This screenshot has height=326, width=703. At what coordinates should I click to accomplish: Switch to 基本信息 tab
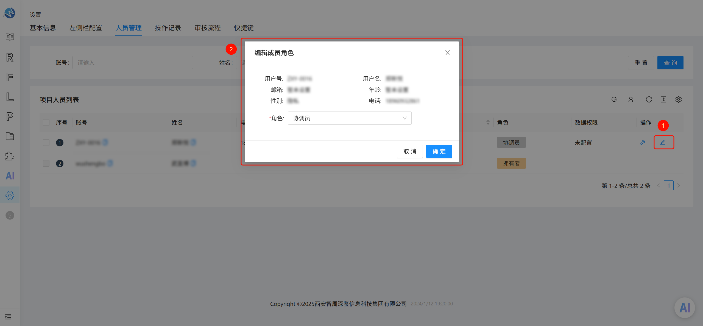point(43,28)
